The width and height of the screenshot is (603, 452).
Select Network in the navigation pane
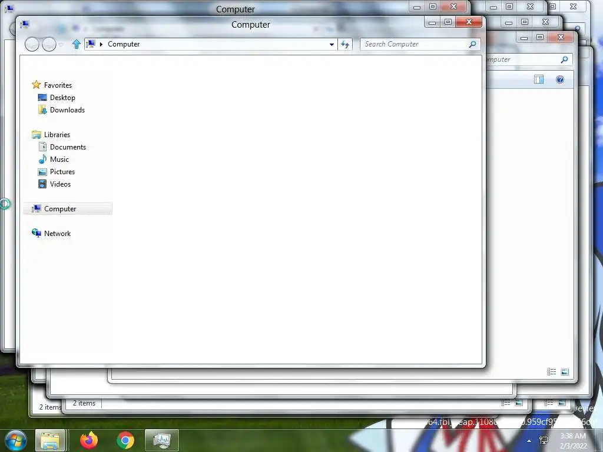point(57,233)
